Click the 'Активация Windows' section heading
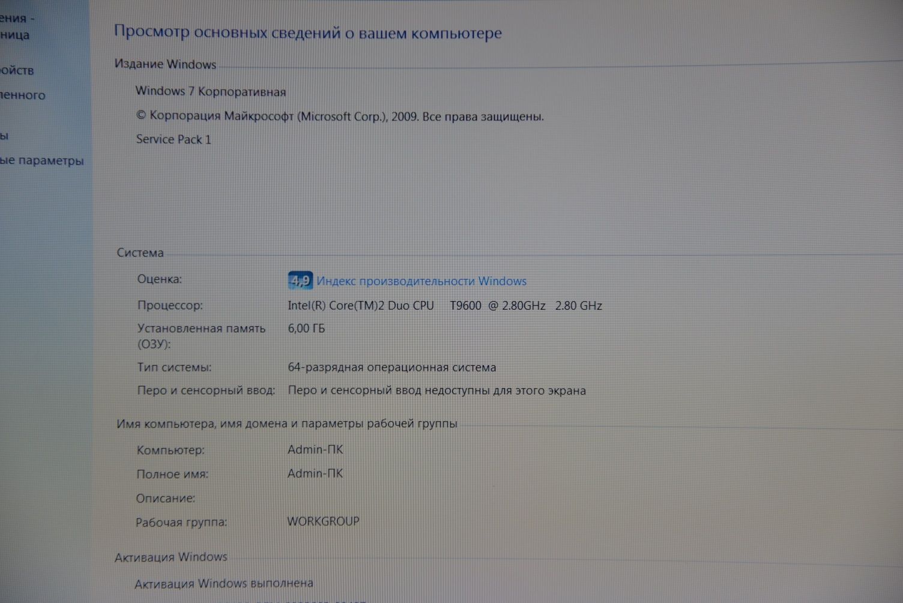Screen dimensions: 903x603 click(x=171, y=557)
